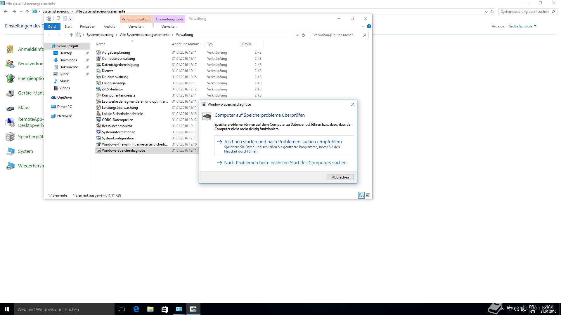Expand the Control Panel address bar dropdown

(486, 12)
